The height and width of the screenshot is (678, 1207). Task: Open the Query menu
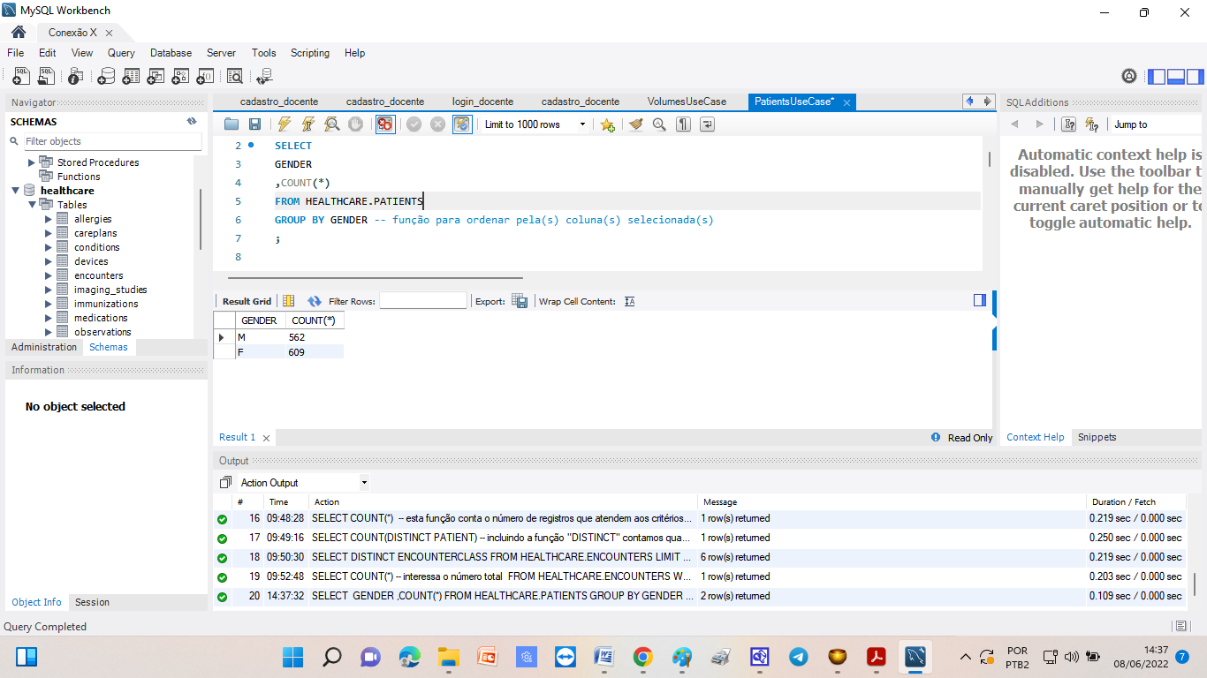(121, 53)
